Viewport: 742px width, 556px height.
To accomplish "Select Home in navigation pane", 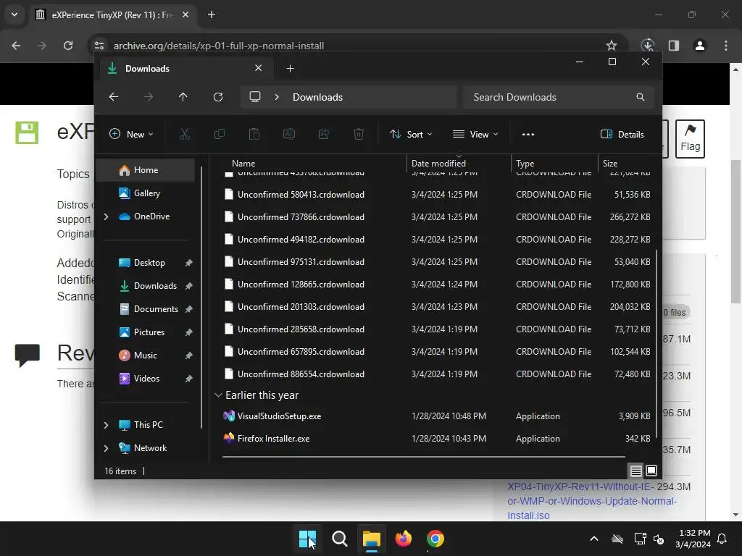I will tap(145, 170).
